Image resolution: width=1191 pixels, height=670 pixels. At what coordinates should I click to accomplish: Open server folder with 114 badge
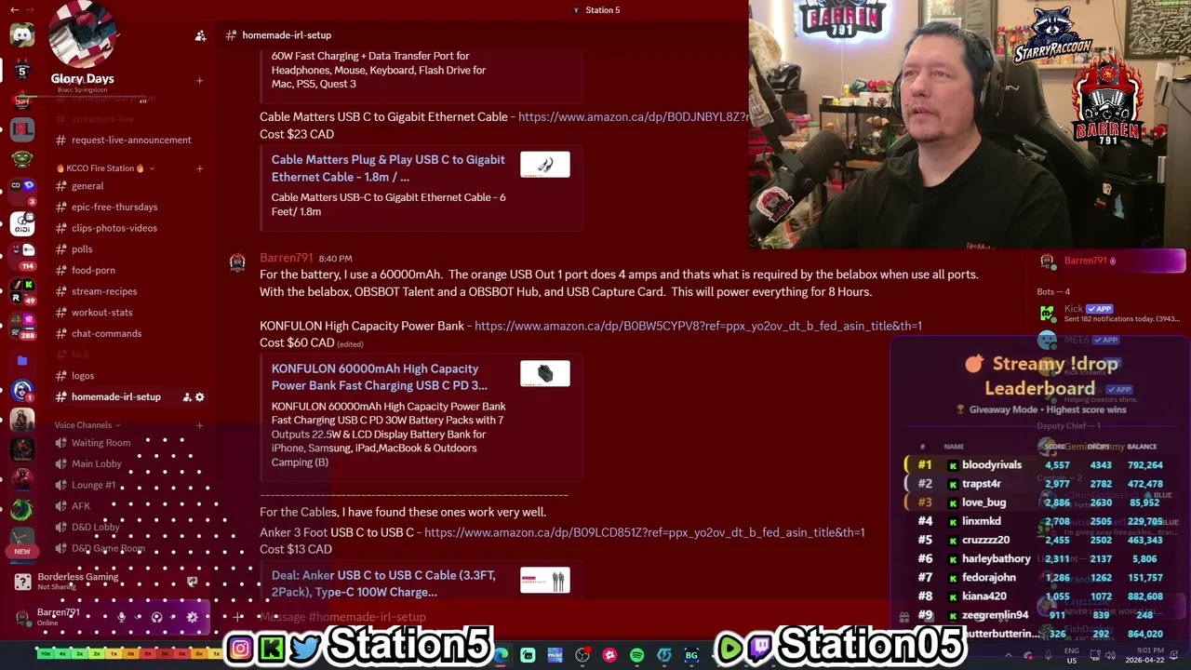click(x=22, y=255)
